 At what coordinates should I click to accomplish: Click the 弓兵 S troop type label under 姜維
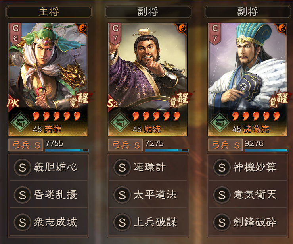26,145
